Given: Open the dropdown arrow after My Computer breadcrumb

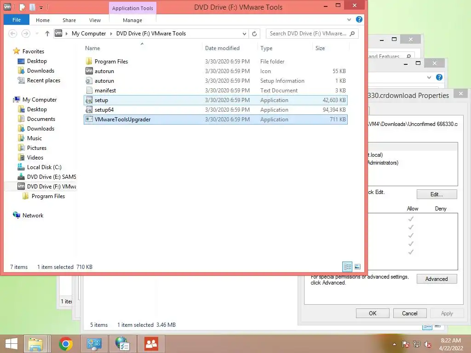Looking at the screenshot, I should tap(111, 34).
